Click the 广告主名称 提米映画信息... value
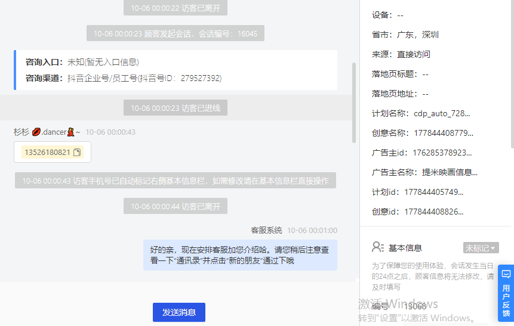The width and height of the screenshot is (514, 326). pos(450,172)
